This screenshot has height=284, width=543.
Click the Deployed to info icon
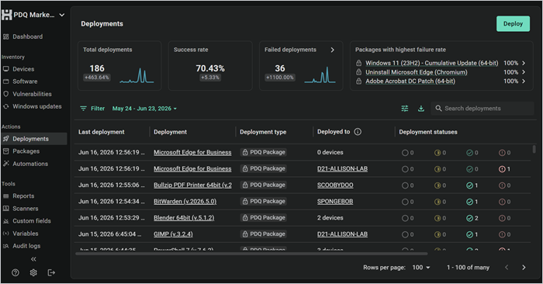coord(358,132)
